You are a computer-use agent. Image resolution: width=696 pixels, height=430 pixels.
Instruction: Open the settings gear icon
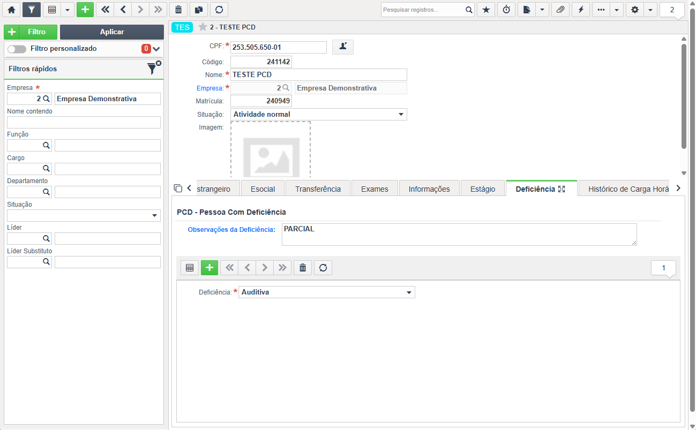tap(635, 10)
